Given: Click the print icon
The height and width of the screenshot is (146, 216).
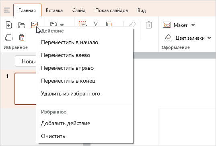Looking at the screenshot, I should (9, 38).
